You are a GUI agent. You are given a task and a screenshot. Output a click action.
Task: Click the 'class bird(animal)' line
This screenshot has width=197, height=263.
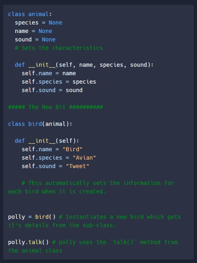(40, 124)
